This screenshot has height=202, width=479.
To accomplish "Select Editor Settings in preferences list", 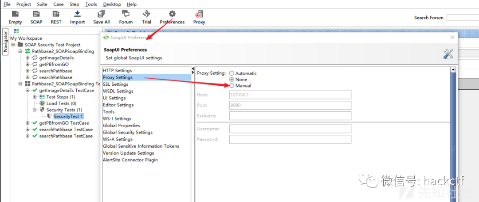I will pos(147,105).
